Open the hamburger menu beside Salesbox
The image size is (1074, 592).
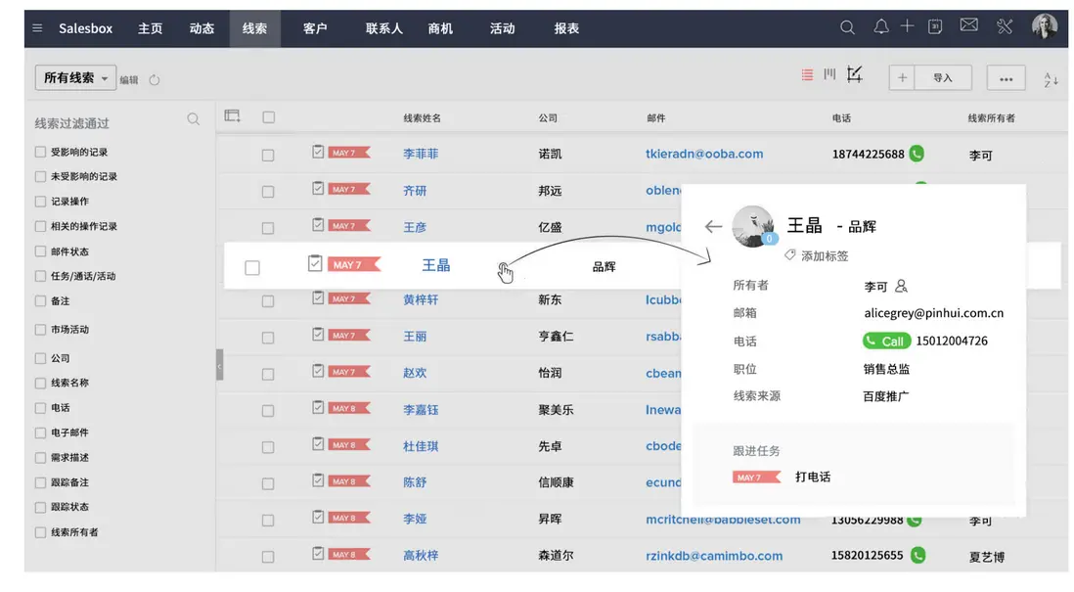pyautogui.click(x=37, y=28)
